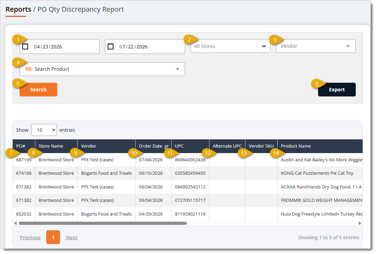
Task: Click Bogarts Food and Treats for PO 674168
Action: pyautogui.click(x=107, y=173)
